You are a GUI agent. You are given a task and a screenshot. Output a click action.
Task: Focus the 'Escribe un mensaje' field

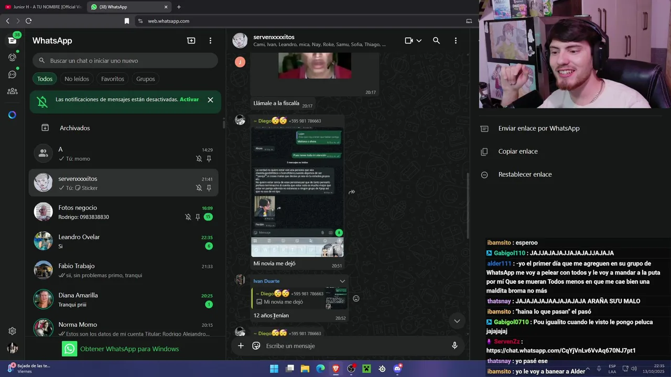(x=355, y=346)
